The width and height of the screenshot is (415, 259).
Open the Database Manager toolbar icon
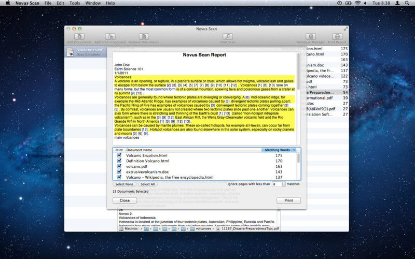(311, 36)
